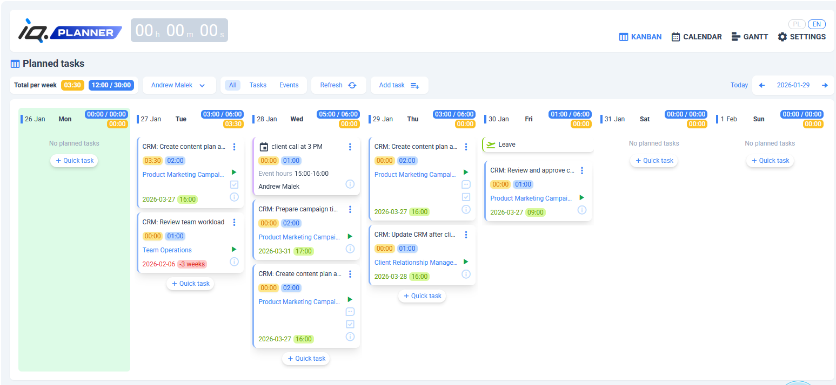Open three-dot menu on client call event
The height and width of the screenshot is (385, 836).
[x=350, y=147]
